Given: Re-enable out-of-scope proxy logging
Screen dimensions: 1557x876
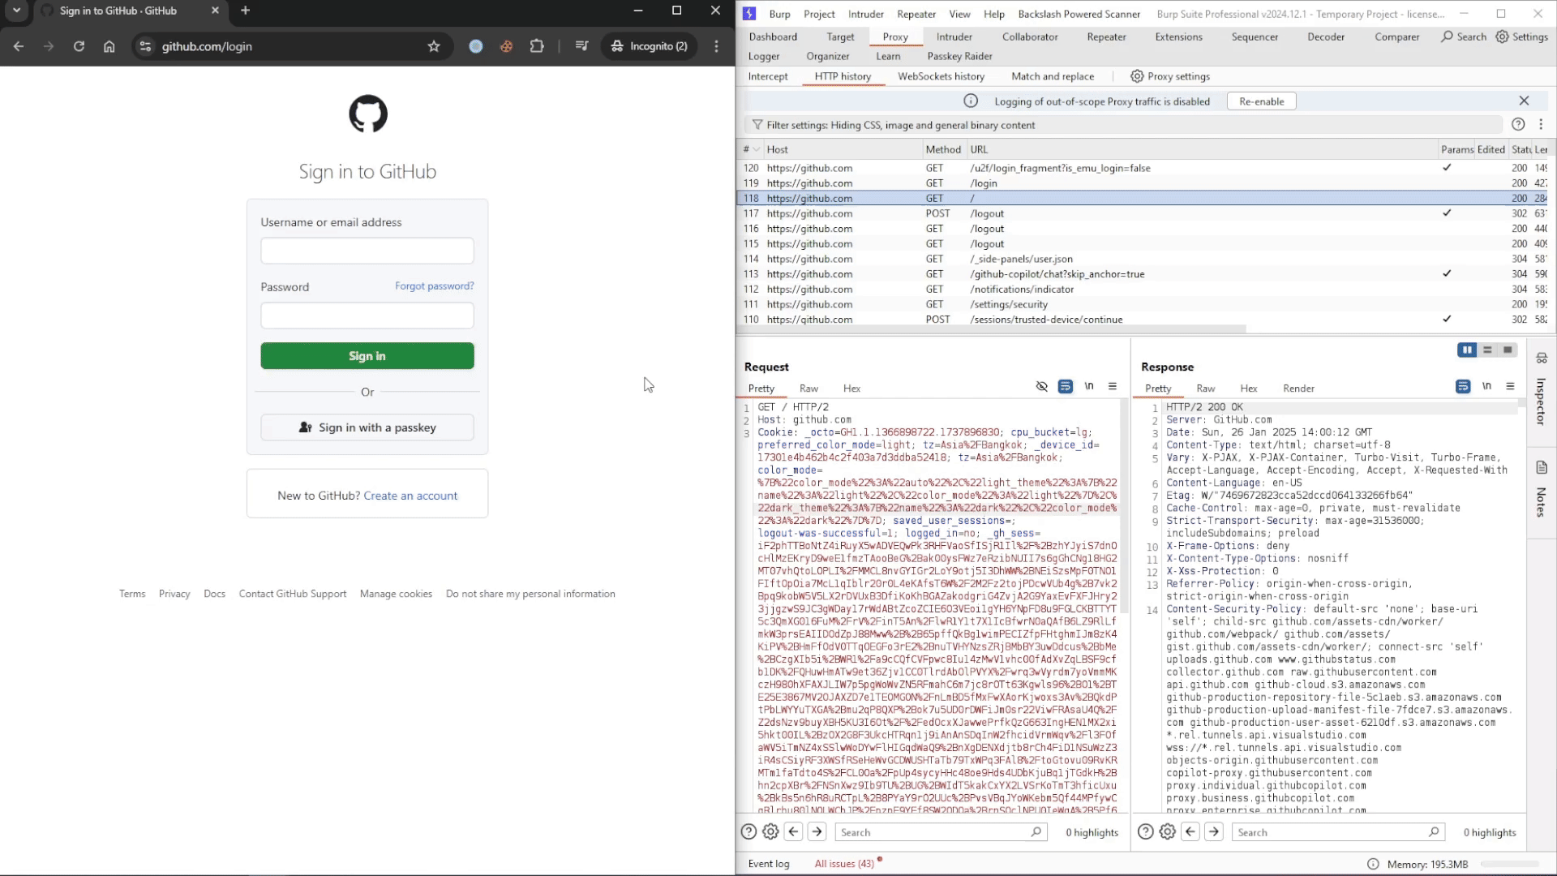Looking at the screenshot, I should click(x=1261, y=101).
